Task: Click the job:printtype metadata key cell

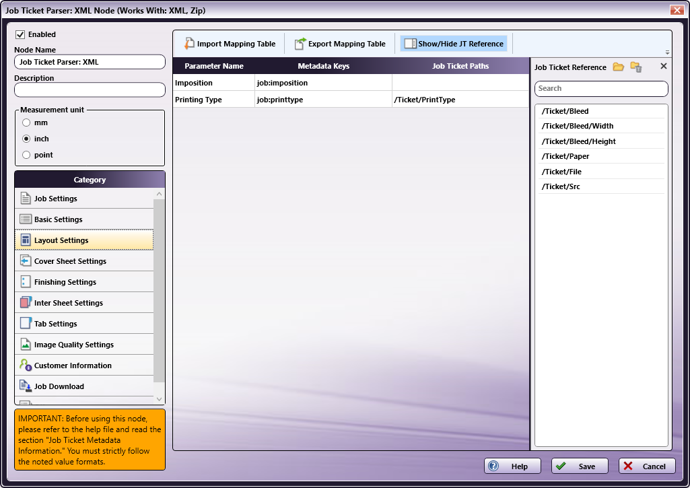Action: [323, 100]
